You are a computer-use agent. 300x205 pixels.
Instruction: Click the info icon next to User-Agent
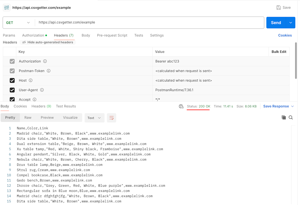point(42,90)
